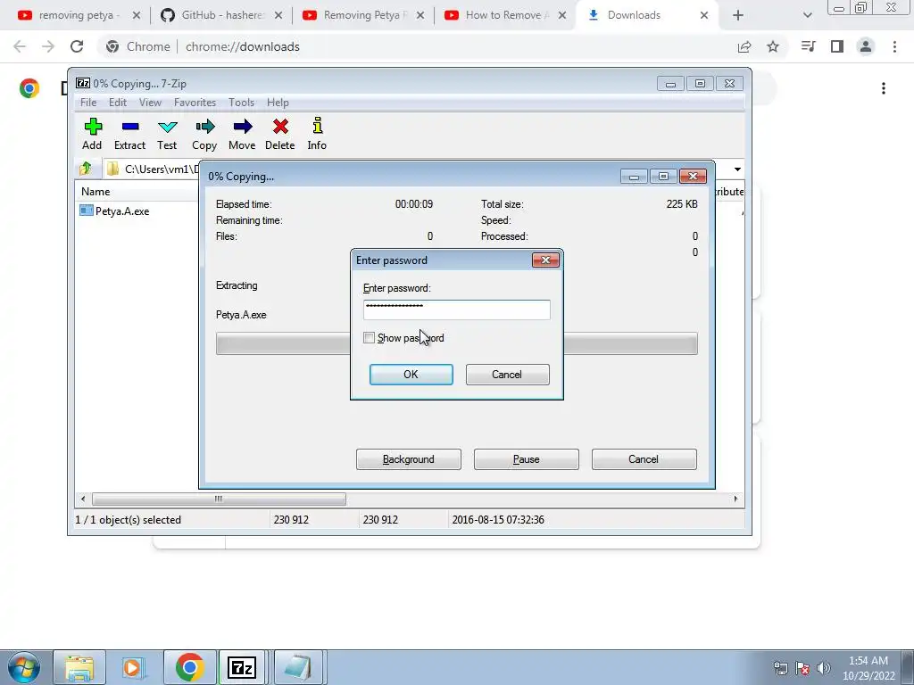914x685 pixels.
Task: Pause the extraction
Action: 526,459
